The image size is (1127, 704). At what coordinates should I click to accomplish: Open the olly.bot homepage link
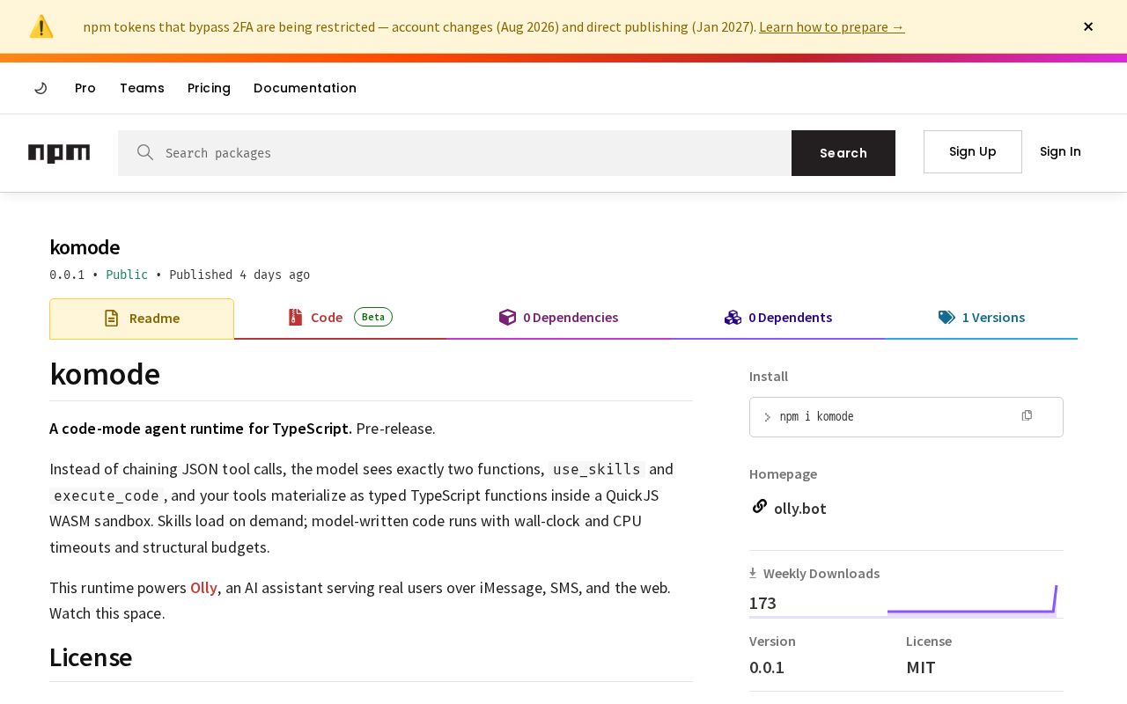(800, 508)
